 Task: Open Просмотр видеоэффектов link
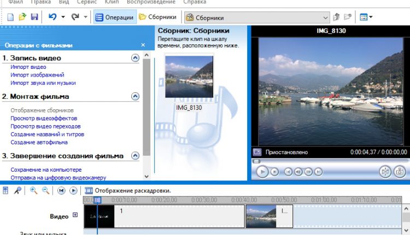pos(44,118)
